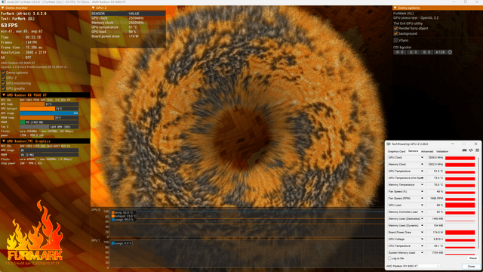Image resolution: width=483 pixels, height=272 pixels.
Task: Collapse the Demo monitor panel arrow
Action: [3, 8]
